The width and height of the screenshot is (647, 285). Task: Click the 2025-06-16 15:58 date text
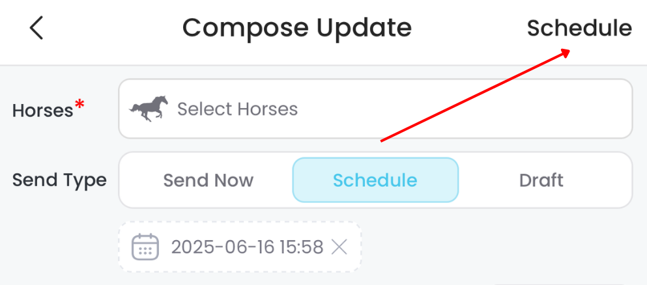pos(247,247)
